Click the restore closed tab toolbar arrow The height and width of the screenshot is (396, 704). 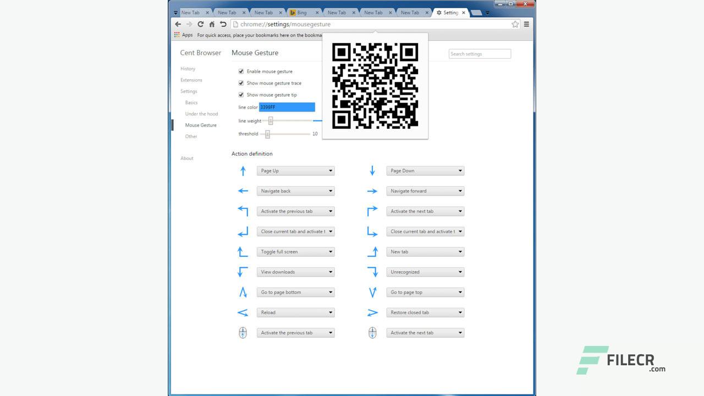point(223,24)
